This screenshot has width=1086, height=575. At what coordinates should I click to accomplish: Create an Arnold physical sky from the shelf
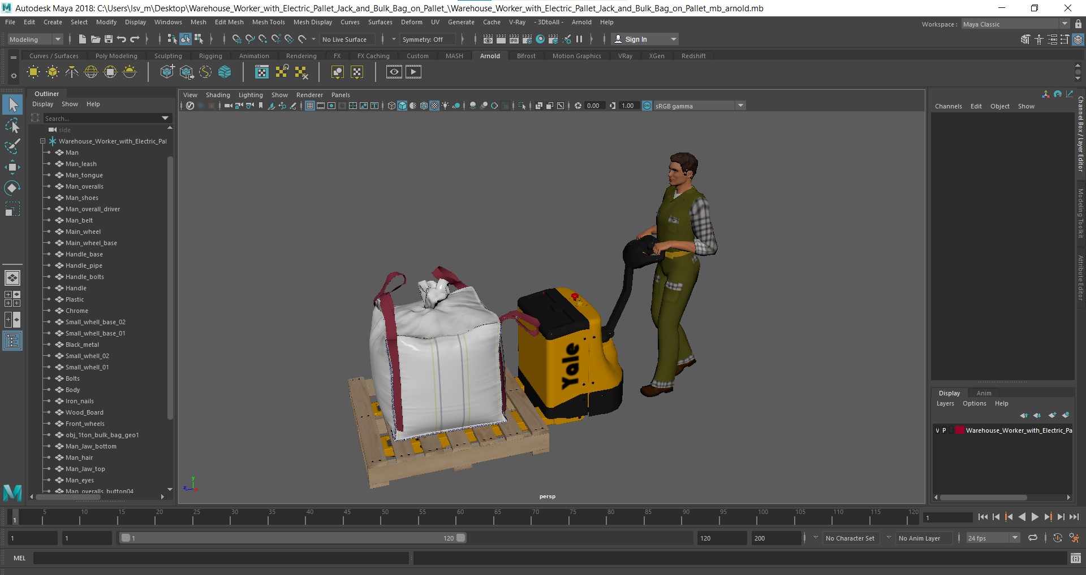pos(130,72)
